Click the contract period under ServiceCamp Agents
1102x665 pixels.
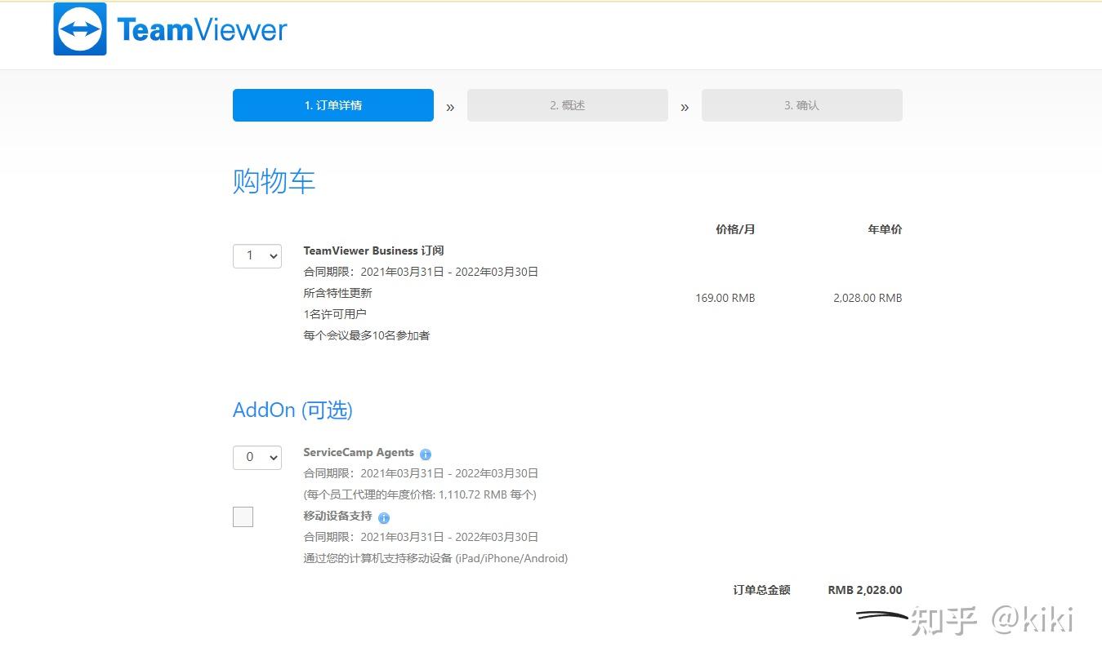pos(421,473)
